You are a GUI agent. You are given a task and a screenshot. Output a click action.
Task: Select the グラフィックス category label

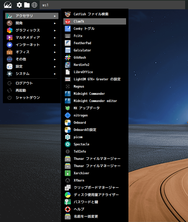click(x=28, y=30)
